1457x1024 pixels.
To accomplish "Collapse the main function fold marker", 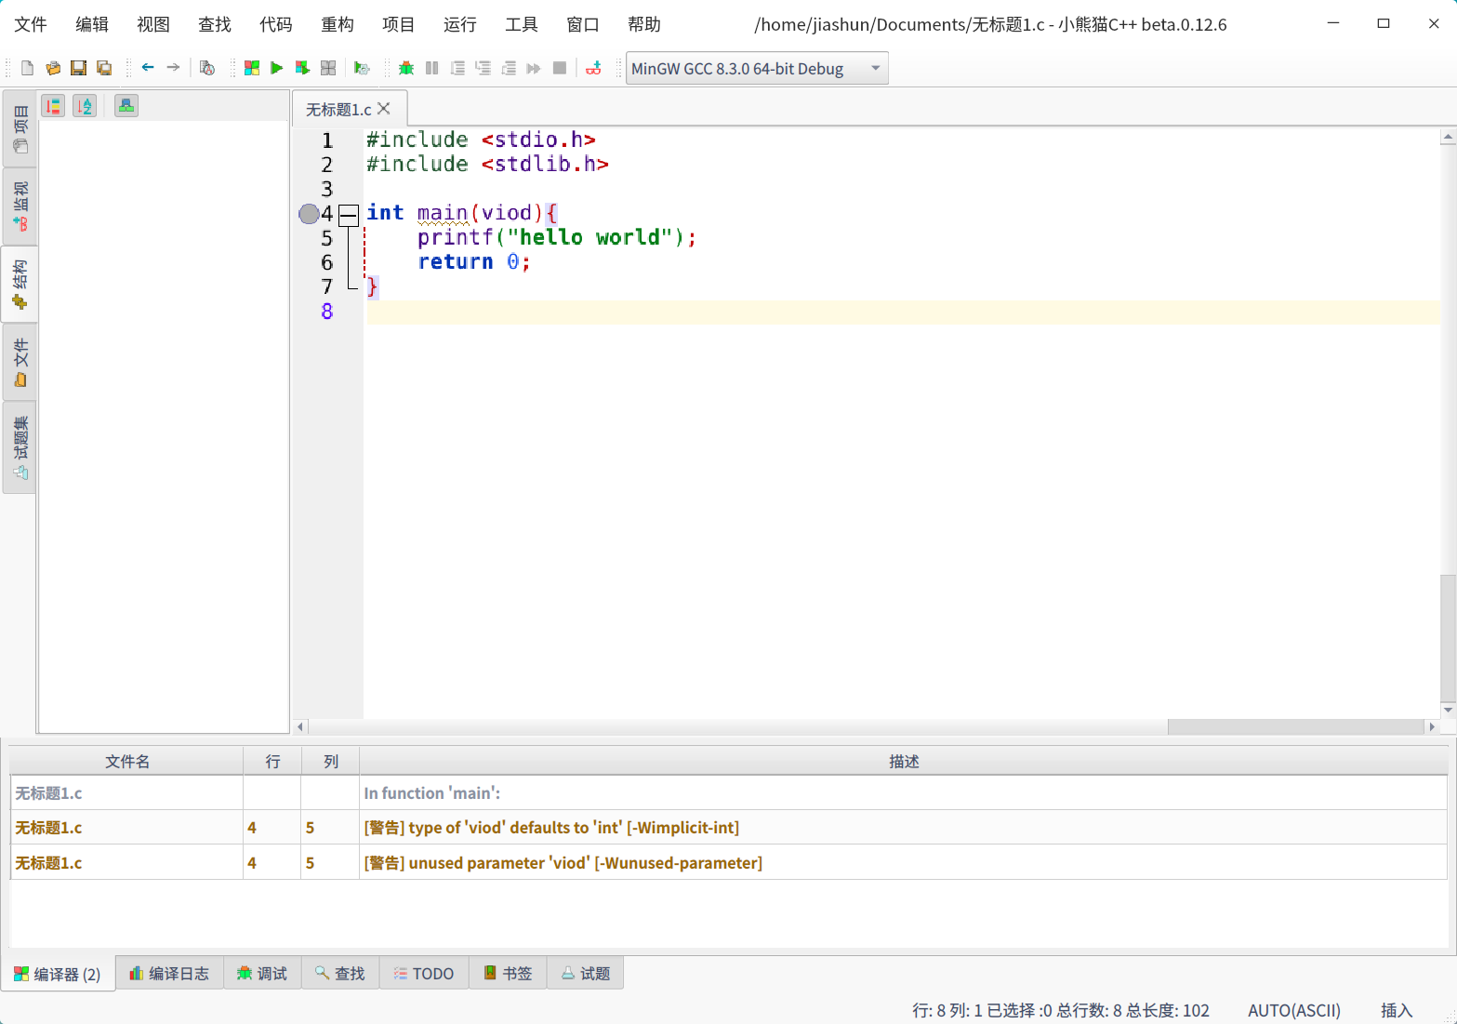I will [349, 215].
